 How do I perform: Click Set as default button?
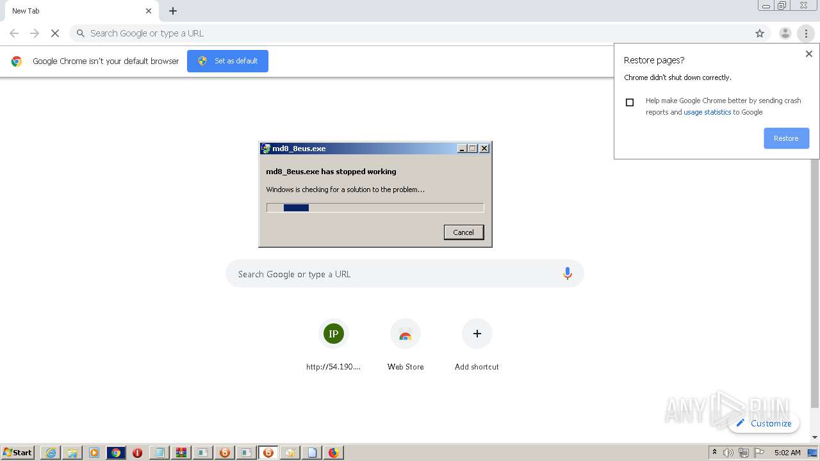coord(227,61)
